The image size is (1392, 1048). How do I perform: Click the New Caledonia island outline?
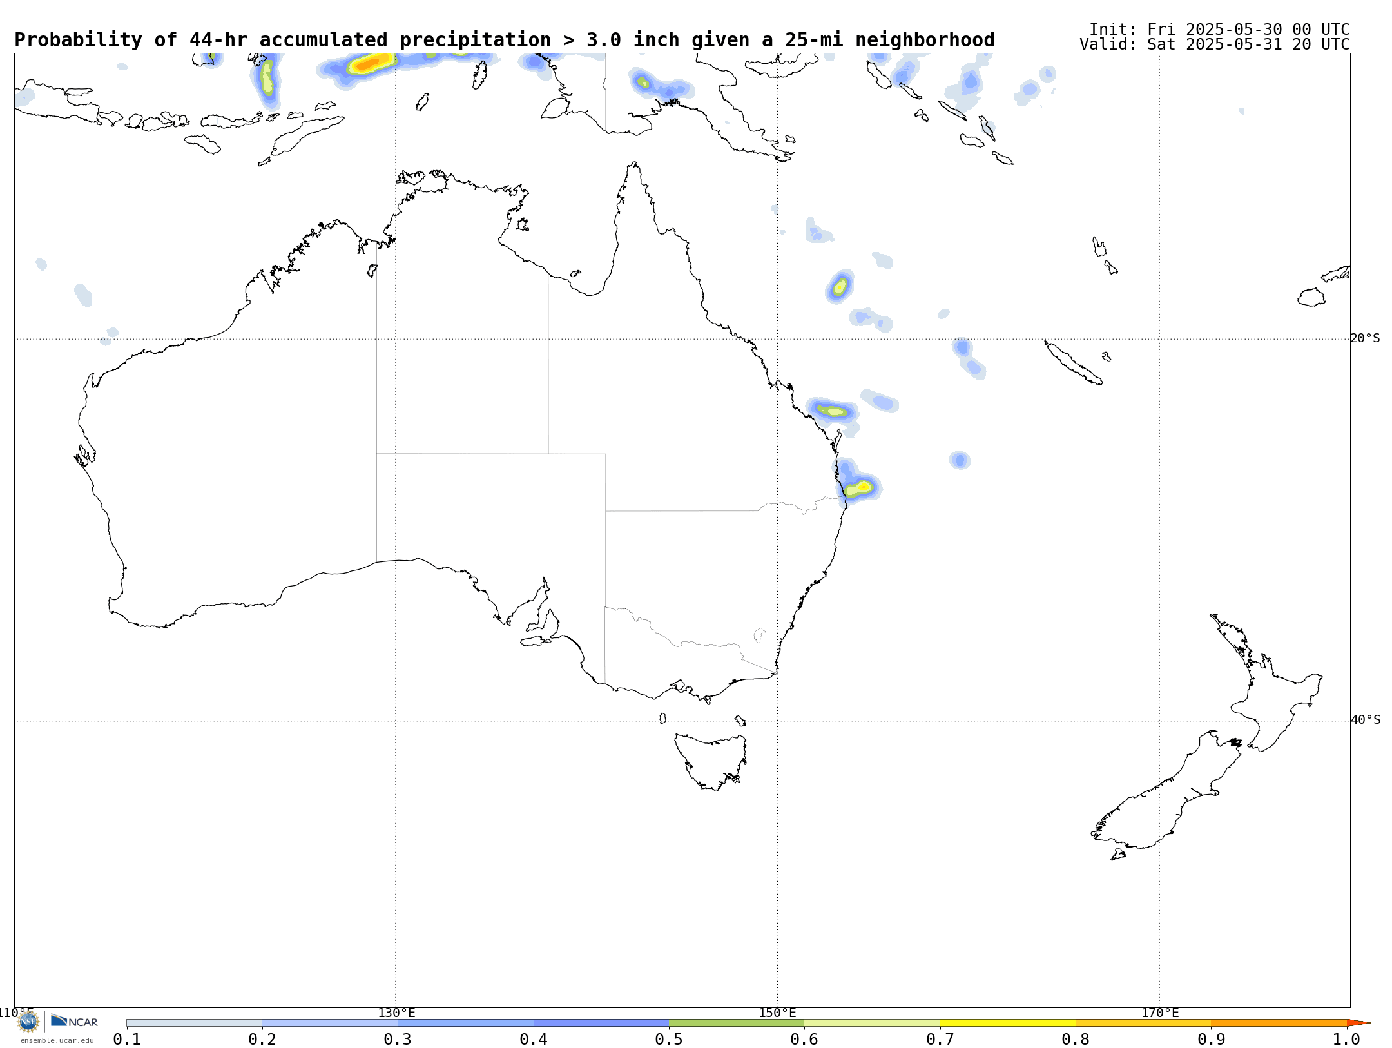1073,363
